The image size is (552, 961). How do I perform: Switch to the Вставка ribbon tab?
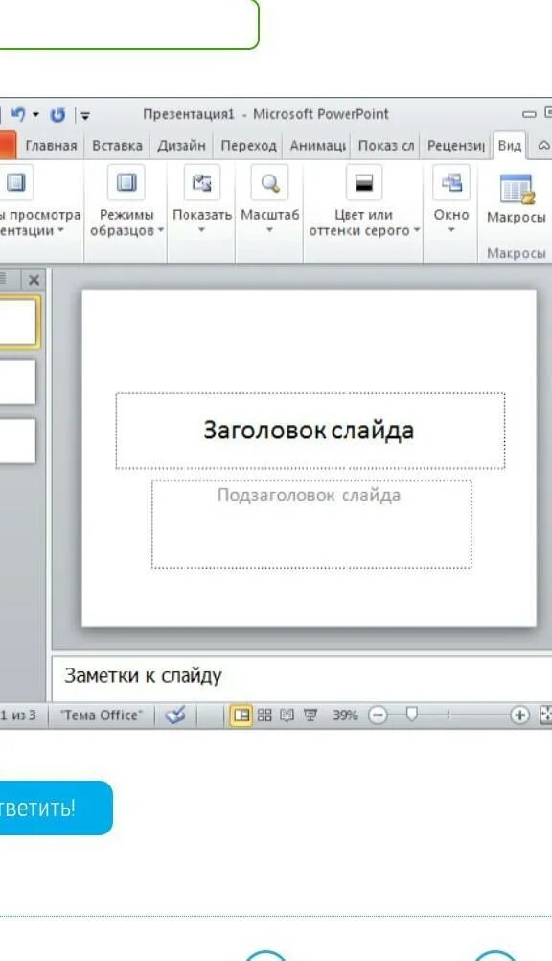[117, 146]
